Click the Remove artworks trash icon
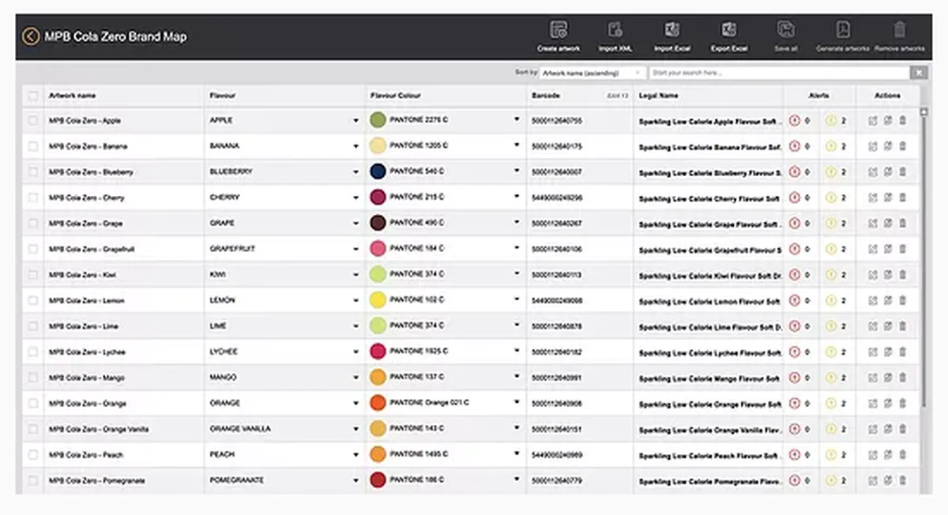Viewport: 948px width, 515px height. [x=900, y=30]
